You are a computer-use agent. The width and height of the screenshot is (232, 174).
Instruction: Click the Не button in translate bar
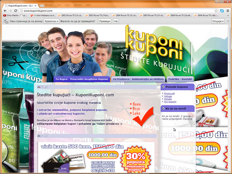click(116, 21)
